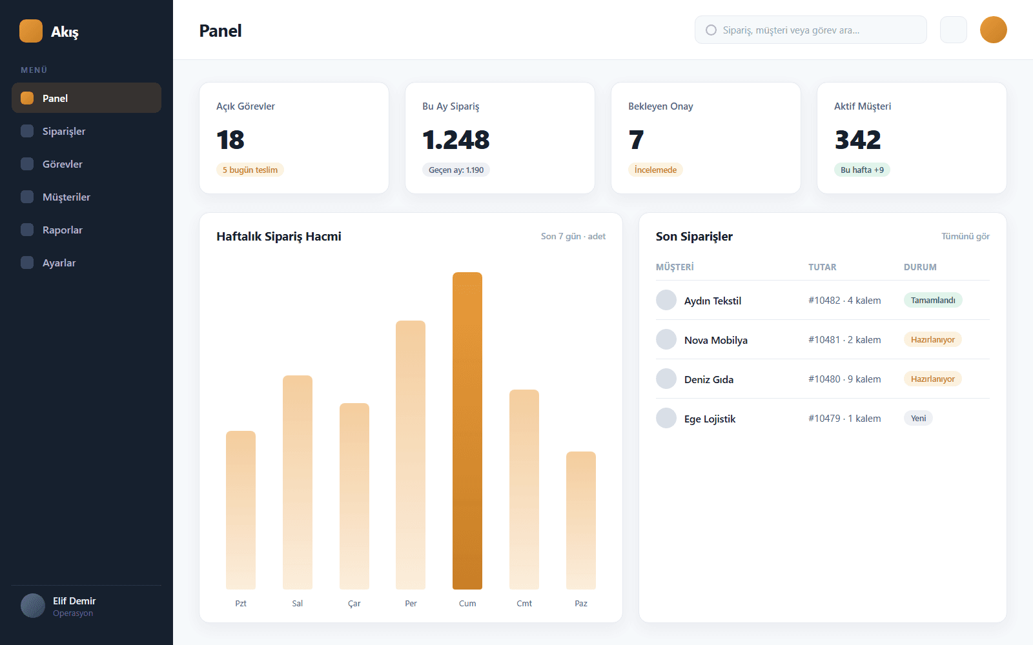Click the Per bar in weekly chart

point(411,455)
